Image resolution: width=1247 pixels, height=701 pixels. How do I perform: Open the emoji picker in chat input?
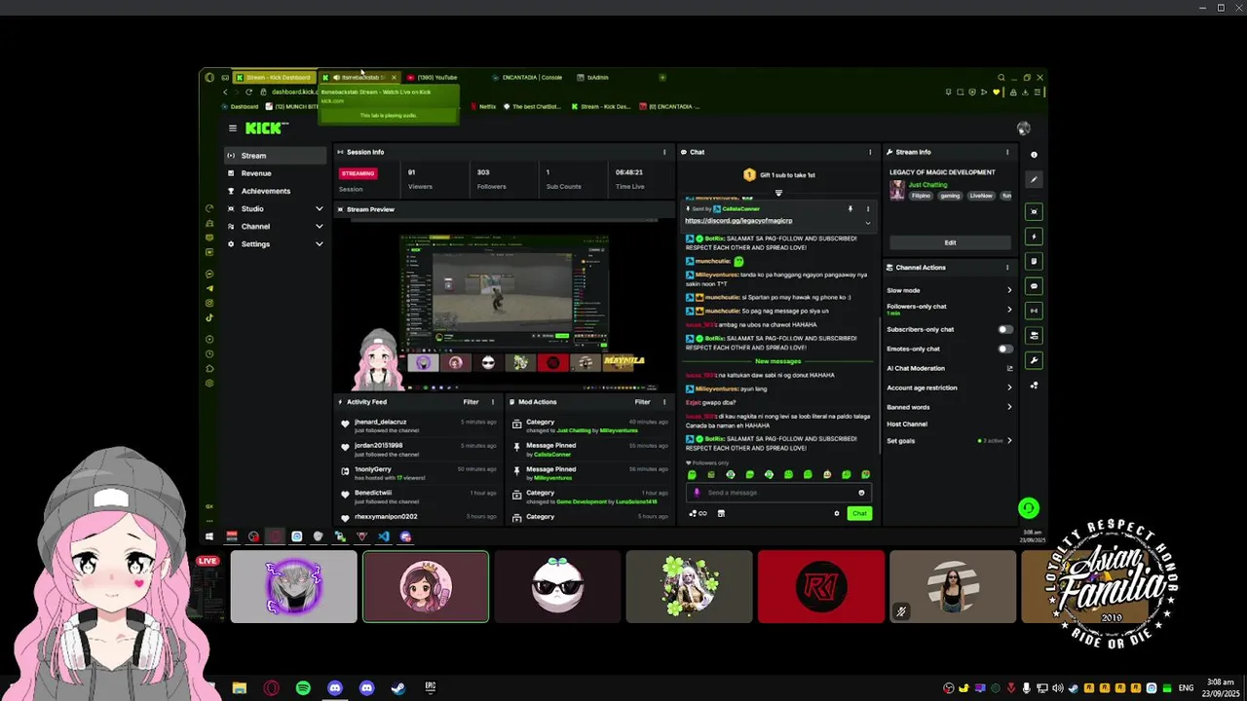861,493
